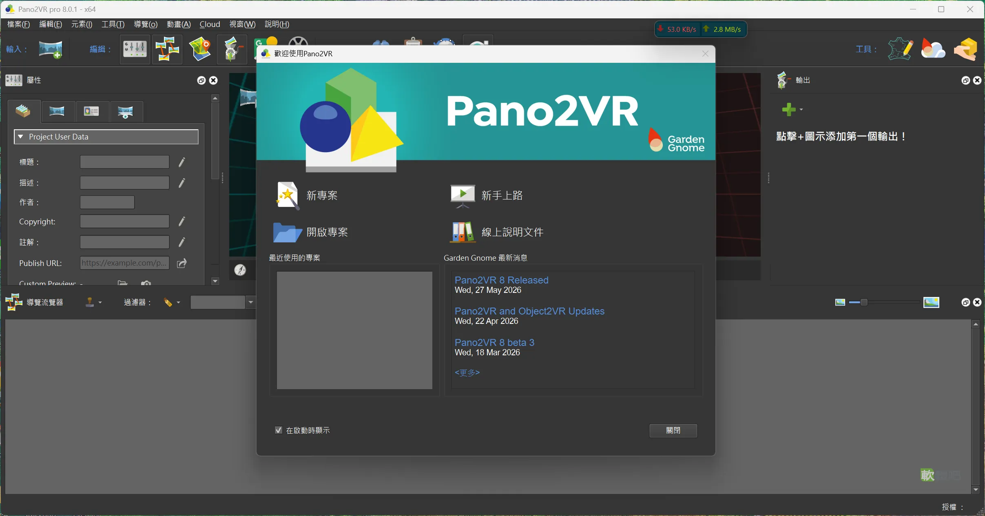Image resolution: width=985 pixels, height=516 pixels.
Task: Float the 導覽流覽器 tour browser panel
Action: (965, 302)
